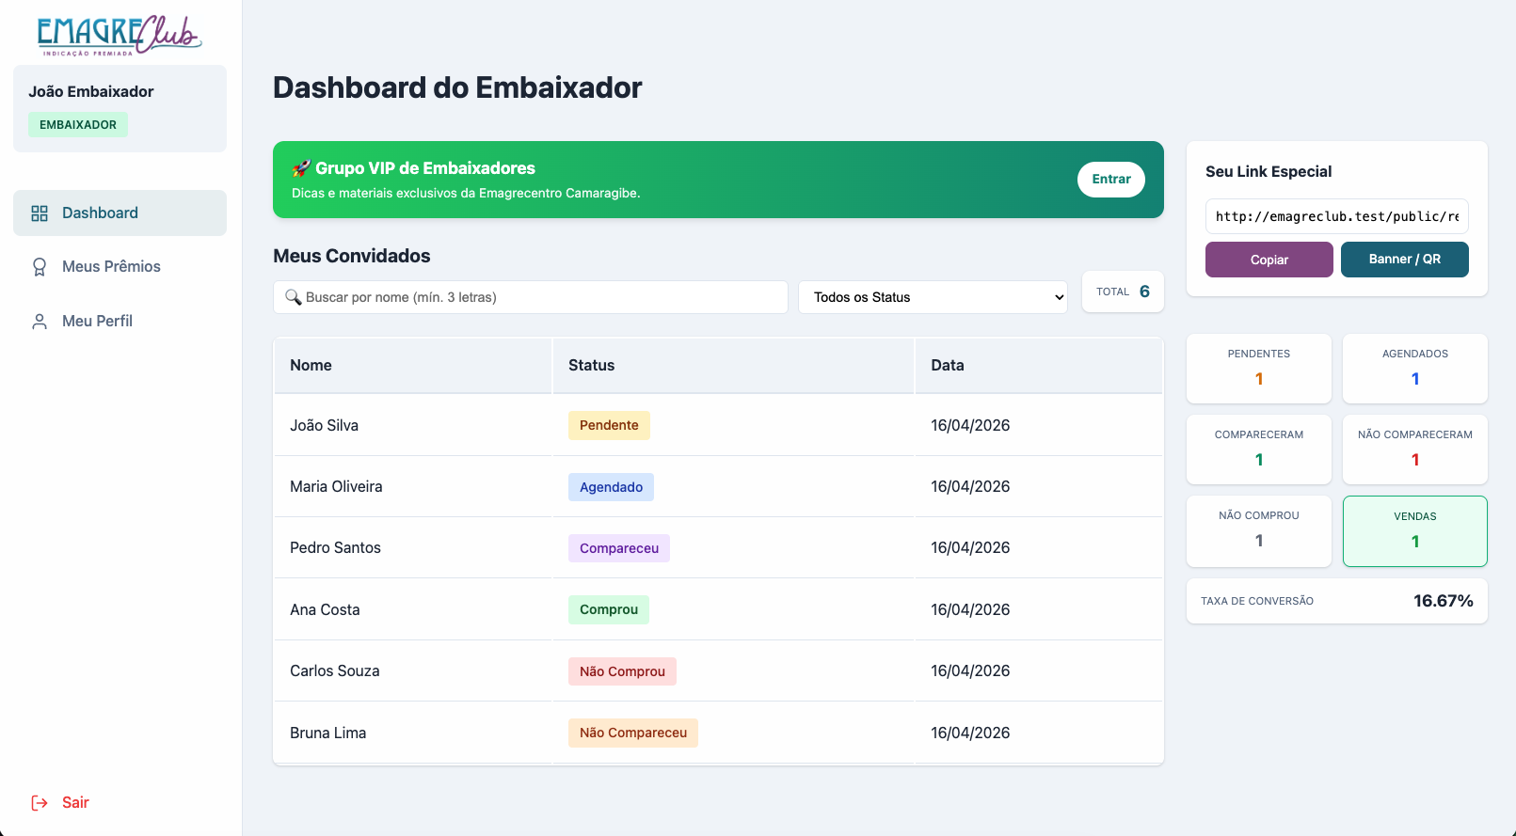Click the date in Bruna Lima's row
Image resolution: width=1516 pixels, height=836 pixels.
[x=970, y=733]
